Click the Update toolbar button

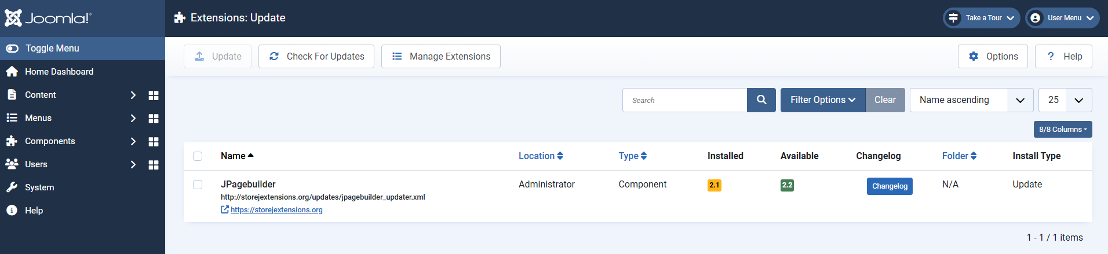pyautogui.click(x=217, y=56)
